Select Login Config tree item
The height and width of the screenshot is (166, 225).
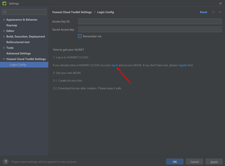[18, 65]
